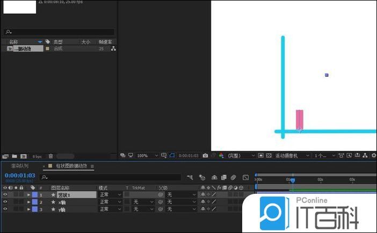This screenshot has width=377, height=233.
Task: Open the 活动摄像机 camera view dropdown
Action: (293, 156)
